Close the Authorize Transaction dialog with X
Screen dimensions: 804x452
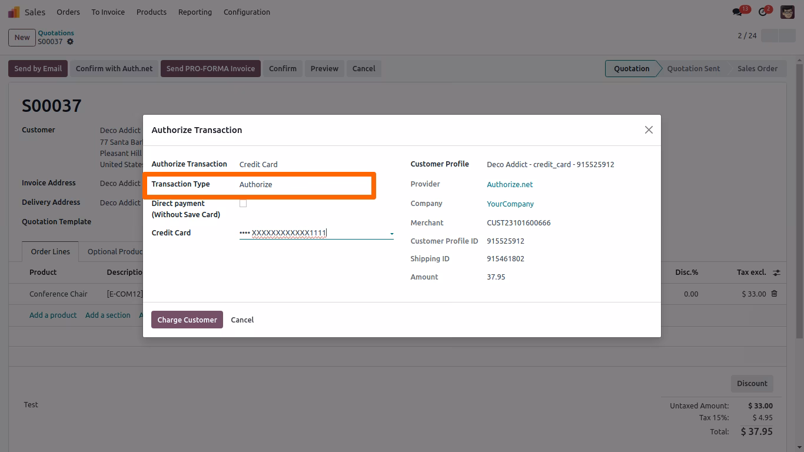pos(649,129)
